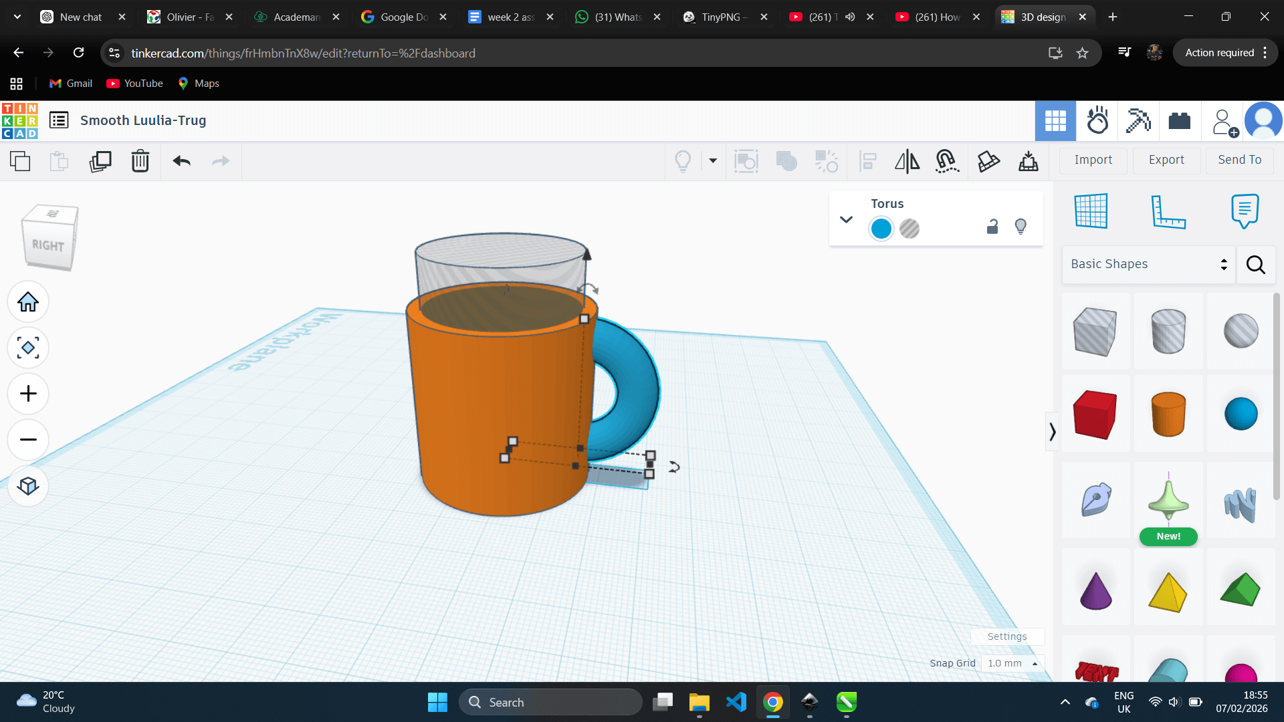Delete the selected shape with the trash icon
The image size is (1284, 722).
coord(140,161)
